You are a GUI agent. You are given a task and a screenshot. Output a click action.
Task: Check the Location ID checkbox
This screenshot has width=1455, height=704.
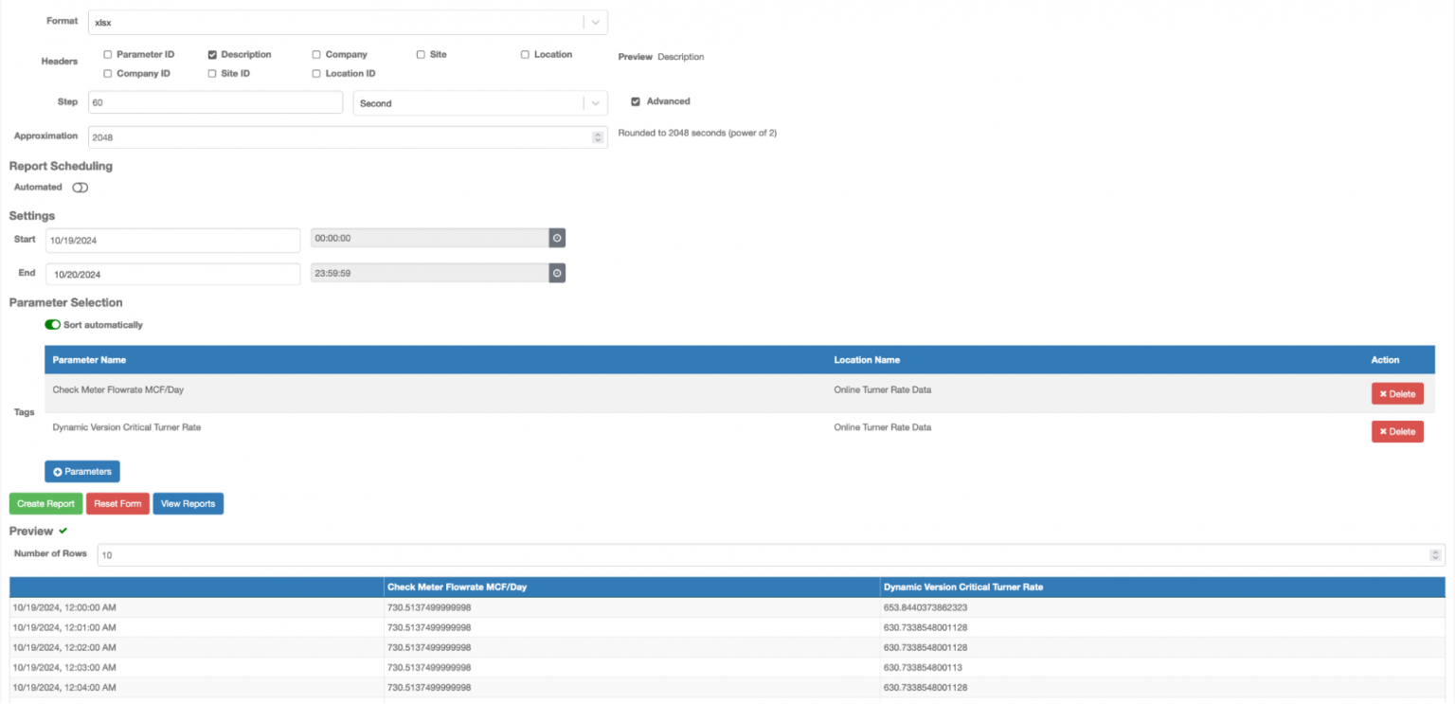tap(315, 73)
